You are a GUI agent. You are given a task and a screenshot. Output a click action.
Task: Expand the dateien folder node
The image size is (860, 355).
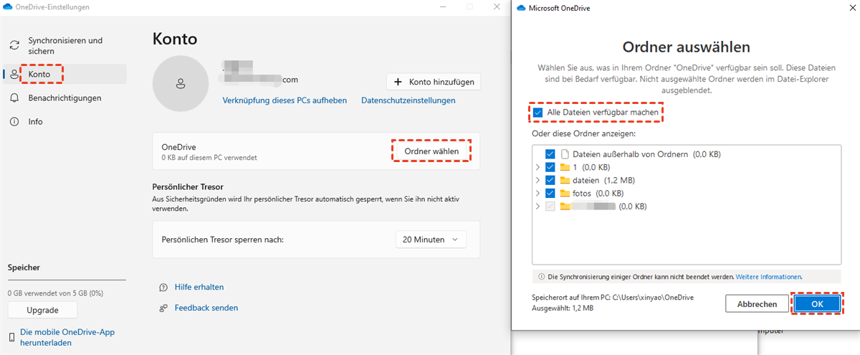[537, 180]
